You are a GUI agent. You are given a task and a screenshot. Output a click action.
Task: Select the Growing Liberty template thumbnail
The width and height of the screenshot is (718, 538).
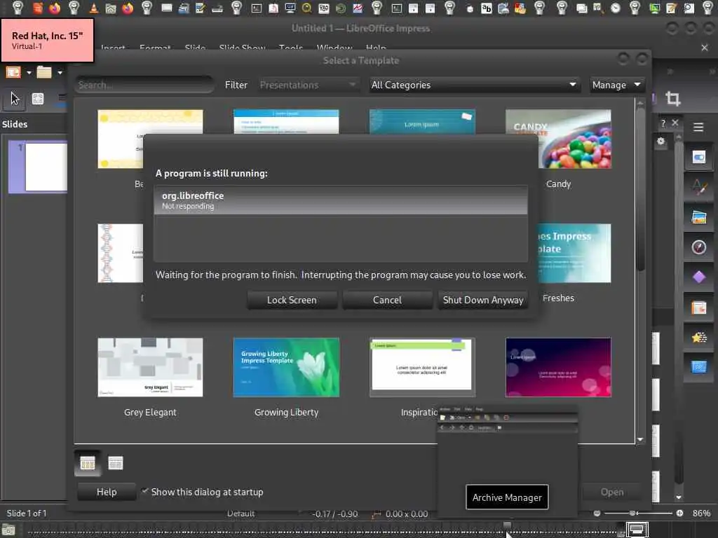coord(286,367)
